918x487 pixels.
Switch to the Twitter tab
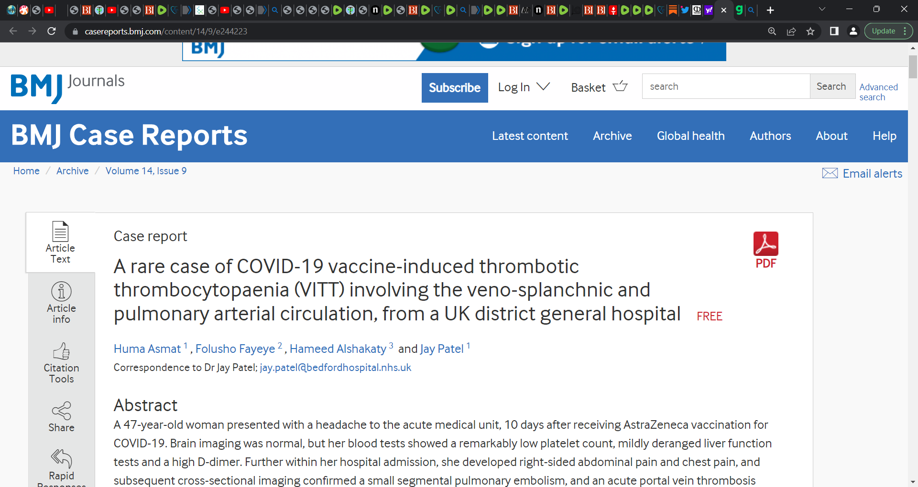(x=685, y=10)
